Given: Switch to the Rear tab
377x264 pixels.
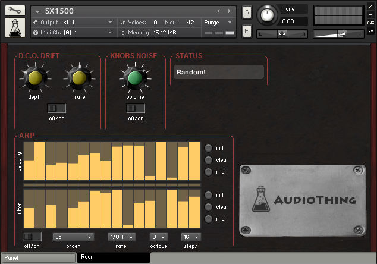Looking at the screenshot, I should pyautogui.click(x=113, y=258).
